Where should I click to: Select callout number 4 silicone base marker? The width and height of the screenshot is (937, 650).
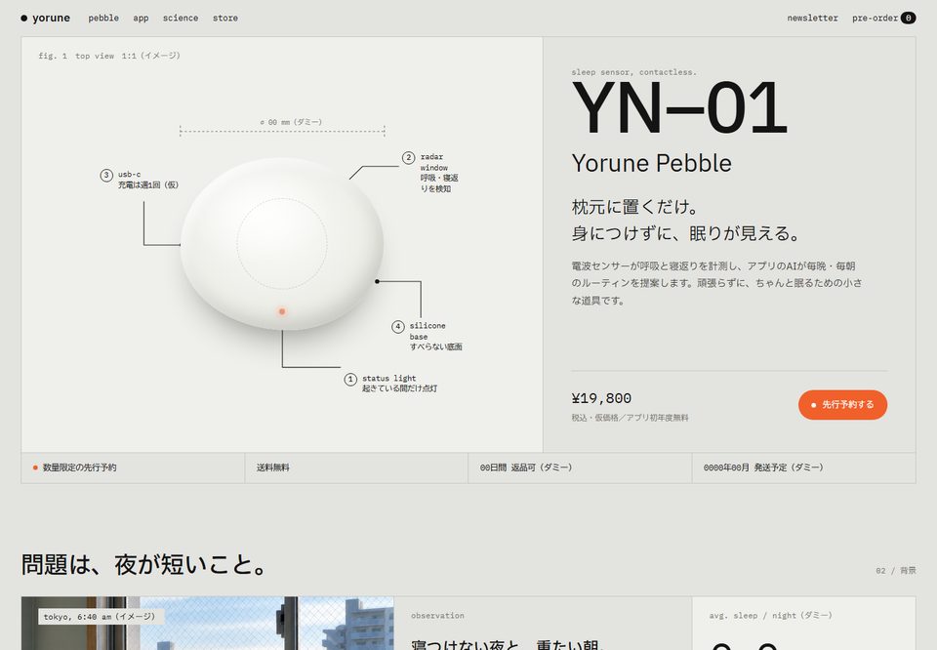click(x=398, y=327)
